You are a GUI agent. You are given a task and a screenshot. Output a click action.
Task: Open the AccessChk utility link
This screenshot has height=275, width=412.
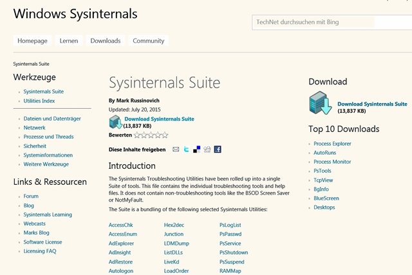[x=121, y=225]
